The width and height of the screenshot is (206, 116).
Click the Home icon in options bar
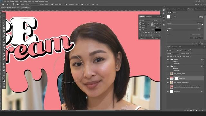[x=3, y=5]
